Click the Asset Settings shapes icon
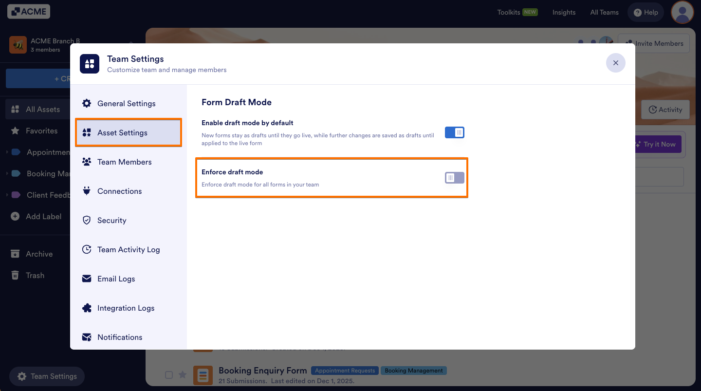 (87, 132)
